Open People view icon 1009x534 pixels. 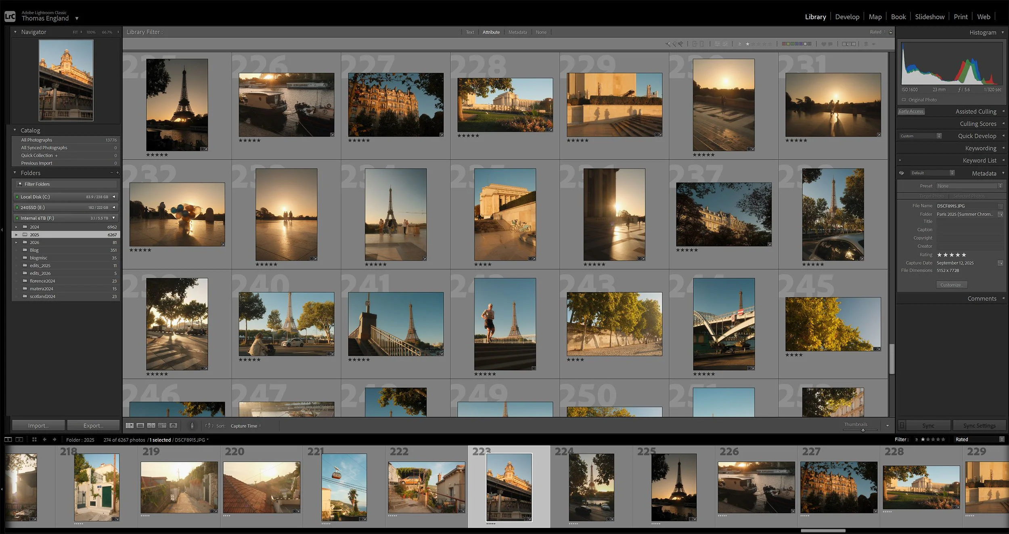point(174,425)
